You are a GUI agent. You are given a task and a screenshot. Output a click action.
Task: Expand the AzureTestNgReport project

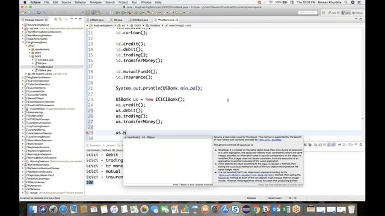click(x=23, y=25)
